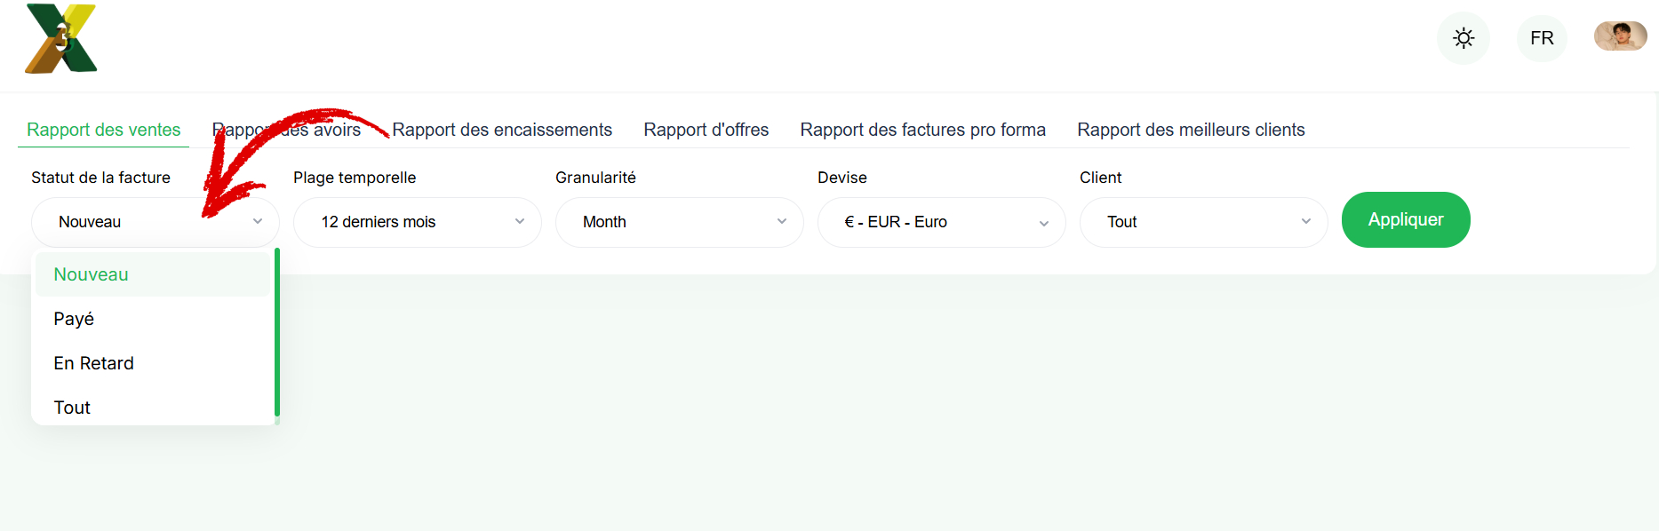Select Tout in the status list

[x=153, y=408]
